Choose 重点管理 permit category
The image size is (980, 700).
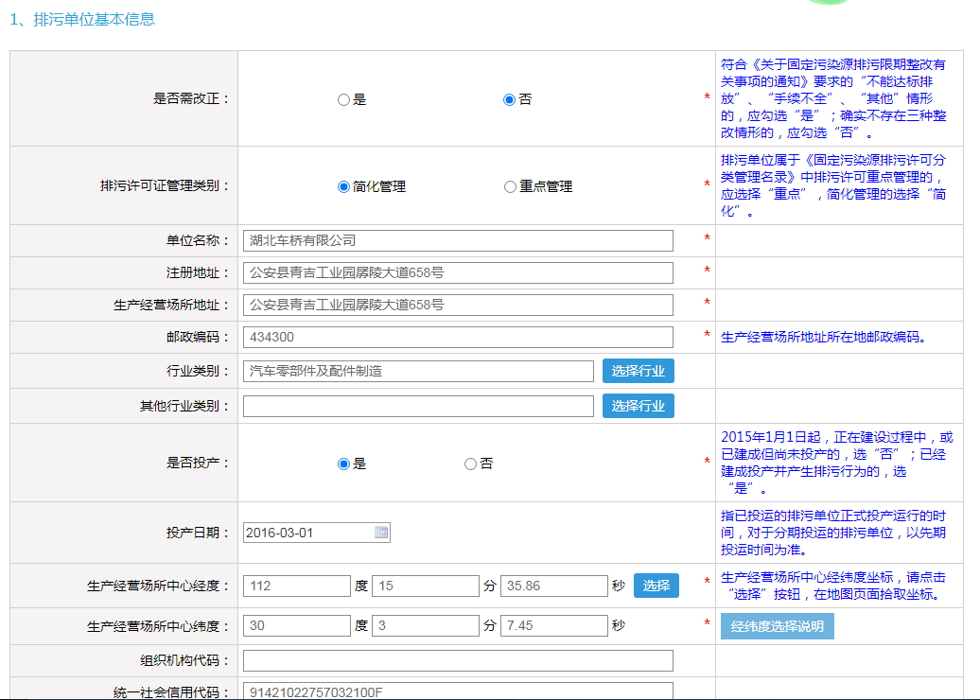510,186
